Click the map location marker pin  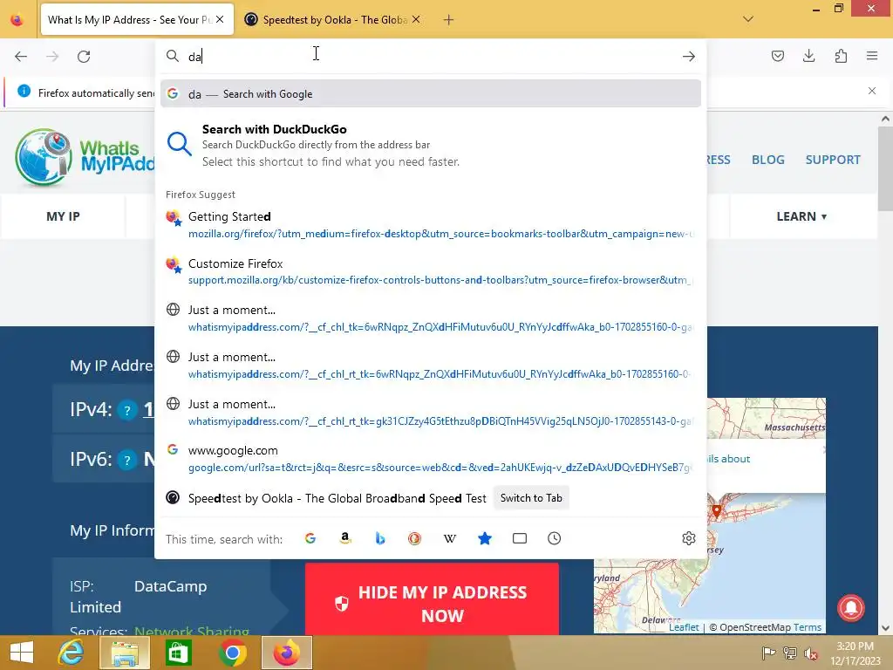(717, 511)
